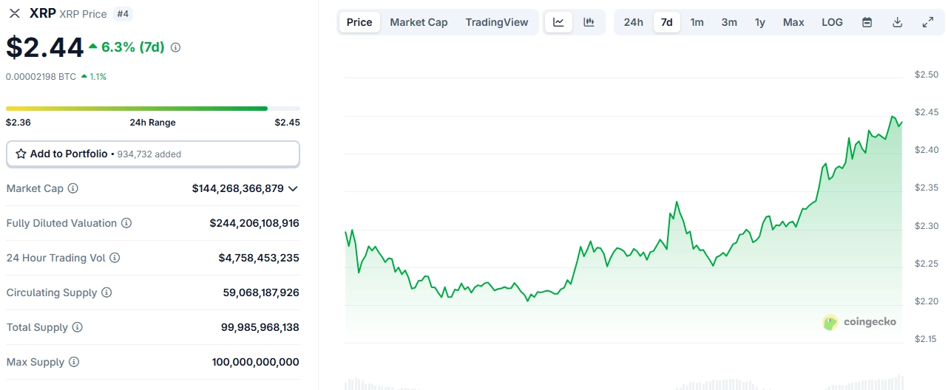Click the $2.45 range high label
Viewport: 948px width, 390px height.
click(288, 123)
